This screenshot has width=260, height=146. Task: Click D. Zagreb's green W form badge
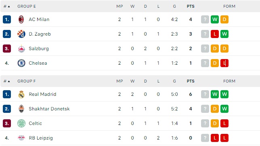click(224, 34)
